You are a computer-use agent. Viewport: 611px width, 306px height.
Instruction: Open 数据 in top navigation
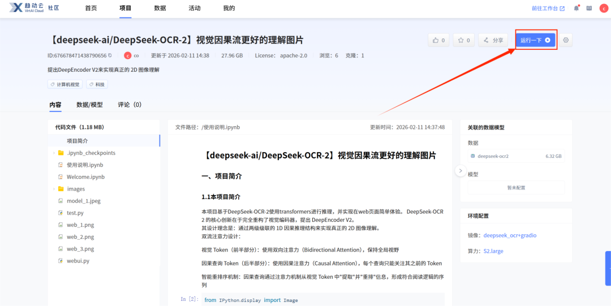click(x=160, y=8)
